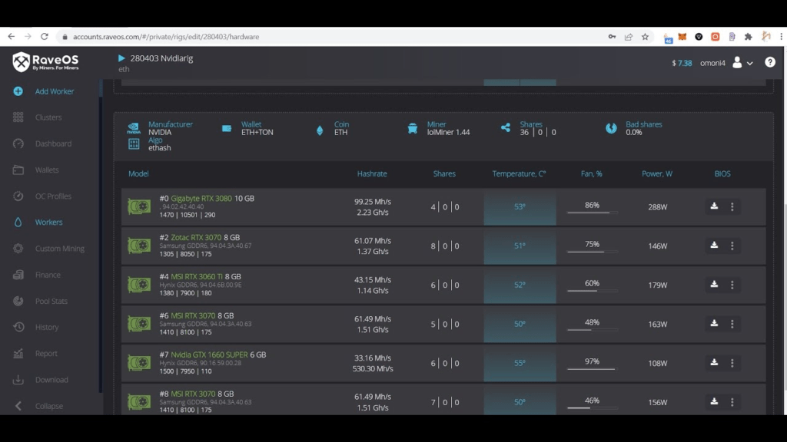Viewport: 787px width, 442px height.
Task: Open the help question mark icon
Action: (x=770, y=62)
